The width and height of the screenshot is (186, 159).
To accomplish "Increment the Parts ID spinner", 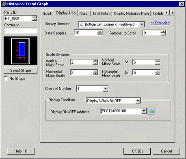I will point(34,17).
